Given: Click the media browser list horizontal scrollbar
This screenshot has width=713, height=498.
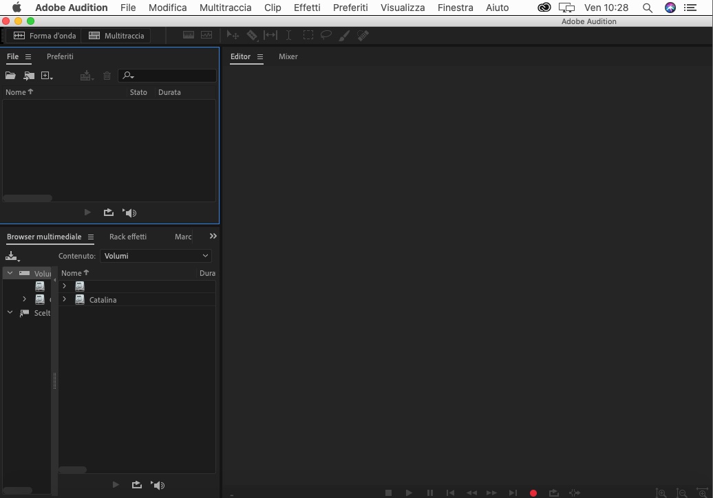Looking at the screenshot, I should point(72,470).
